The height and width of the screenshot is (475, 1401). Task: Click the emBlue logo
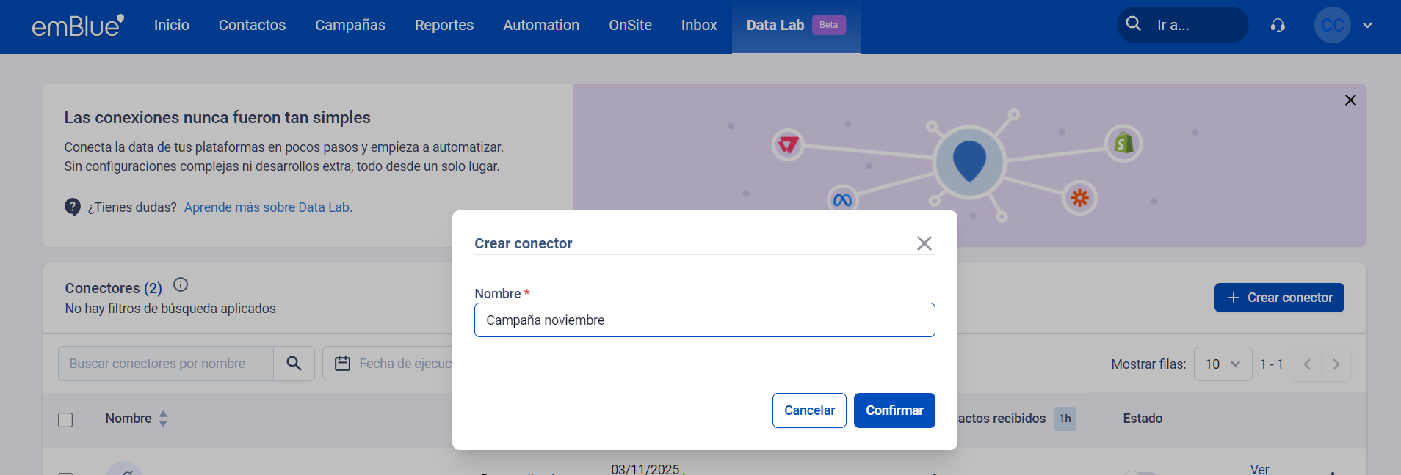point(77,26)
